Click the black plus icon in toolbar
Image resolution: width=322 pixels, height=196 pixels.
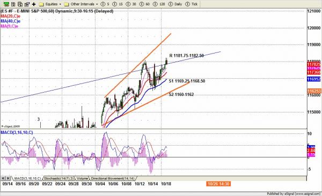(34, 4)
